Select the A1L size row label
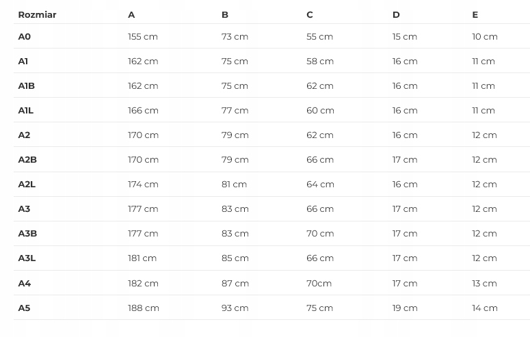The width and height of the screenshot is (530, 337). pyautogui.click(x=25, y=110)
